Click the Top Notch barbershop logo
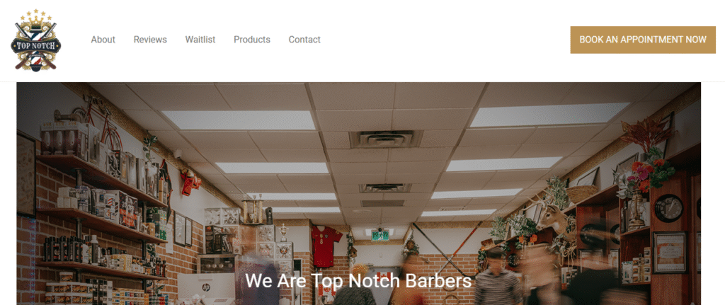The width and height of the screenshot is (725, 305). [x=35, y=40]
